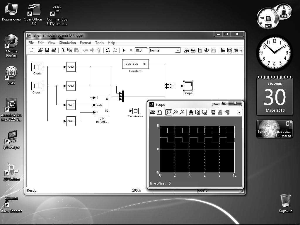Open a model with the folder icon
Image resolution: width=300 pixels, height=225 pixels.
pos(40,50)
